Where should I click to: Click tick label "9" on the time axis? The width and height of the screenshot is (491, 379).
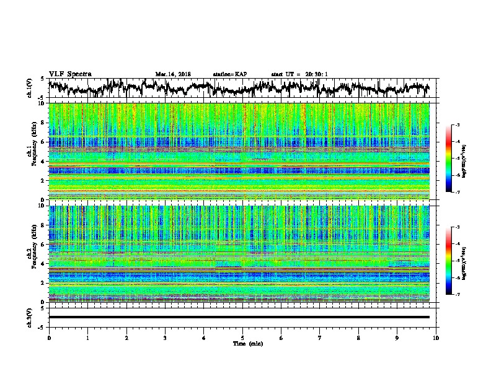397,338
